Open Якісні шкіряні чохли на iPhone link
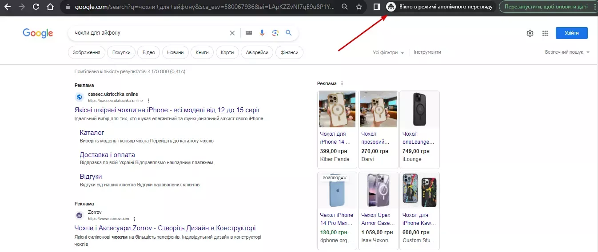 (x=167, y=110)
